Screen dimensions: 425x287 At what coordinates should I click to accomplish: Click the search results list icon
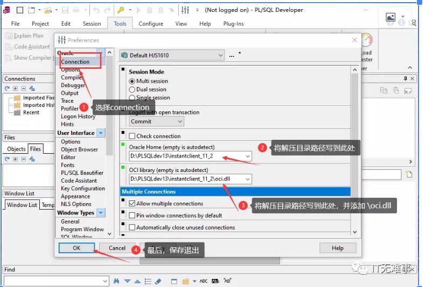point(148,281)
